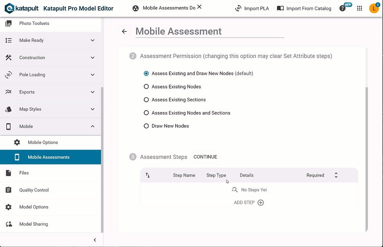The width and height of the screenshot is (383, 247).
Task: Click the model selector circle icon
Action: 136,8
